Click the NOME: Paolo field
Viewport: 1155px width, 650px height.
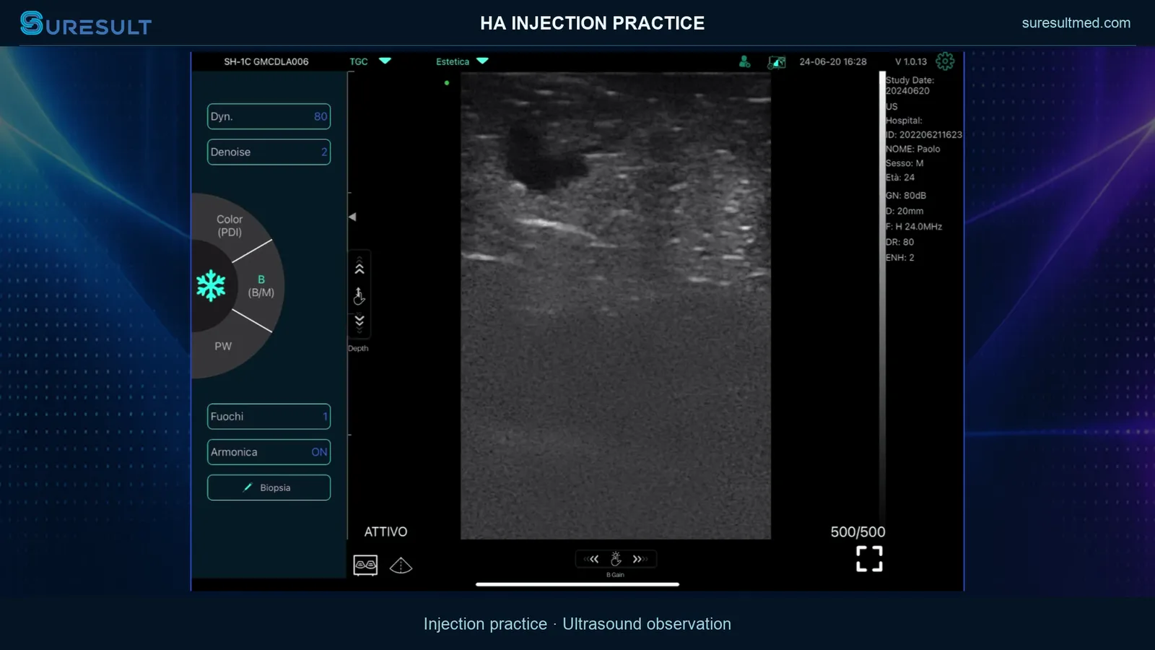point(913,149)
